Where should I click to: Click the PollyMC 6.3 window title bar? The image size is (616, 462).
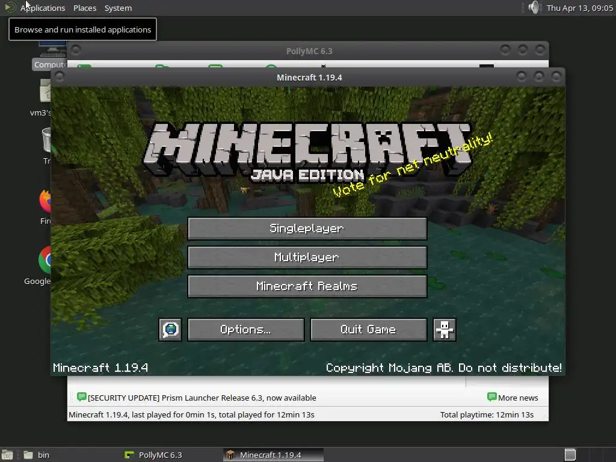coord(309,51)
